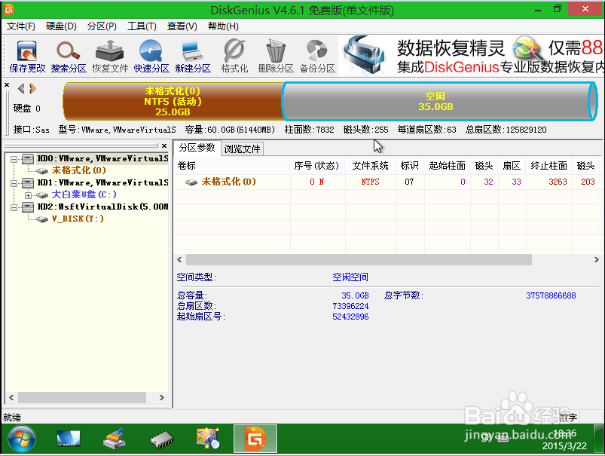Viewport: 605px width, 456px height.
Task: Go to previous disk with left arrow
Action: pos(21,89)
